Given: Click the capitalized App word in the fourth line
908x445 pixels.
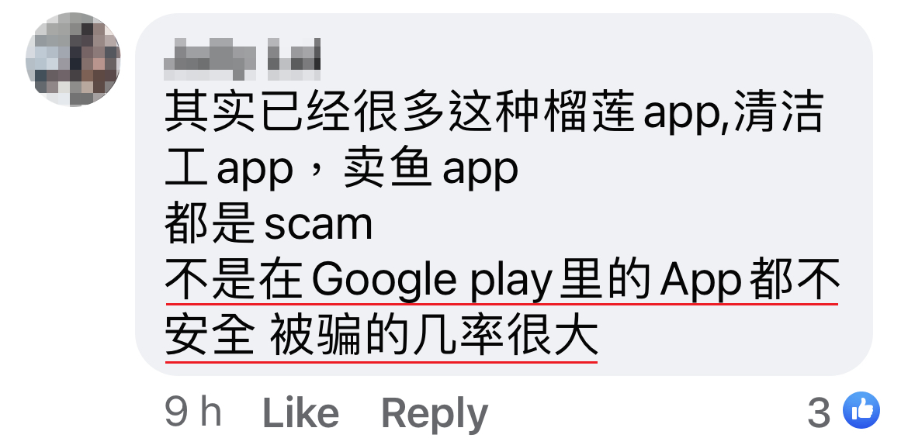Looking at the screenshot, I should pyautogui.click(x=702, y=283).
